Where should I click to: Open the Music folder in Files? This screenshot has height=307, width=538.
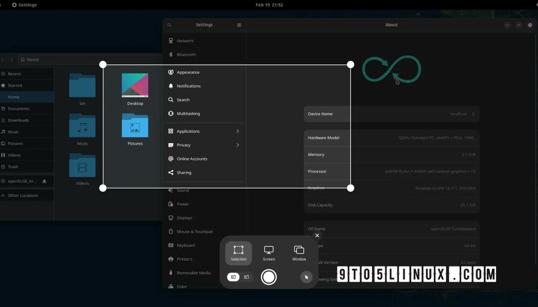tap(82, 129)
